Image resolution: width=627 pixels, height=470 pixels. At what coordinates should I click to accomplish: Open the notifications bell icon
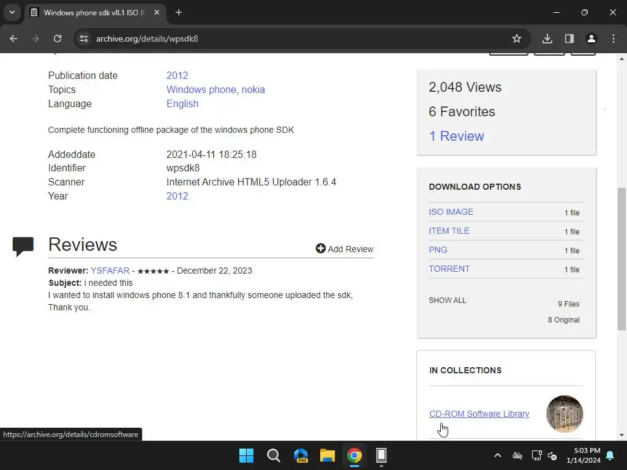pyautogui.click(x=610, y=455)
